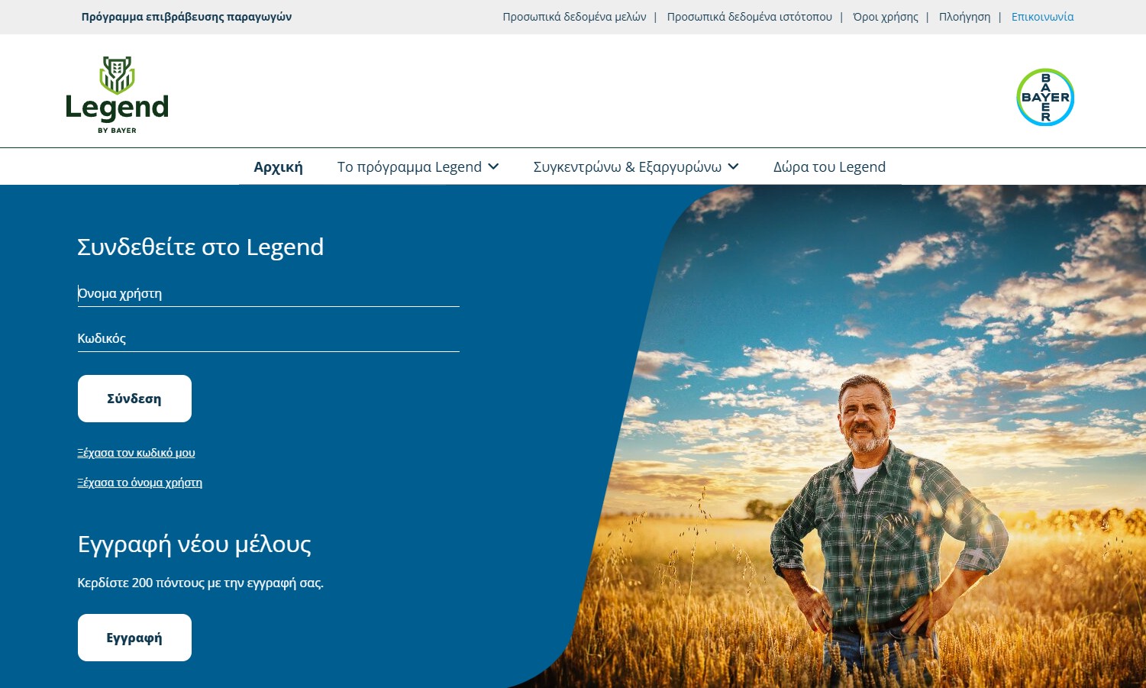The image size is (1146, 688).
Task: Expand the Συγκεντρώνω & Εξαργυρώνω chevron arrow
Action: pos(734,166)
